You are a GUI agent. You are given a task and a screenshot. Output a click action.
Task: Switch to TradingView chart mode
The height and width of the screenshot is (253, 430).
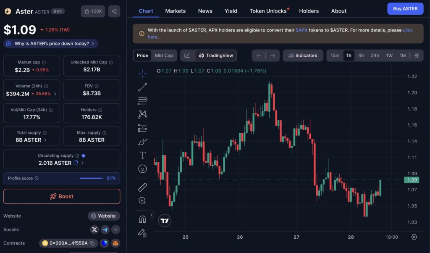216,55
